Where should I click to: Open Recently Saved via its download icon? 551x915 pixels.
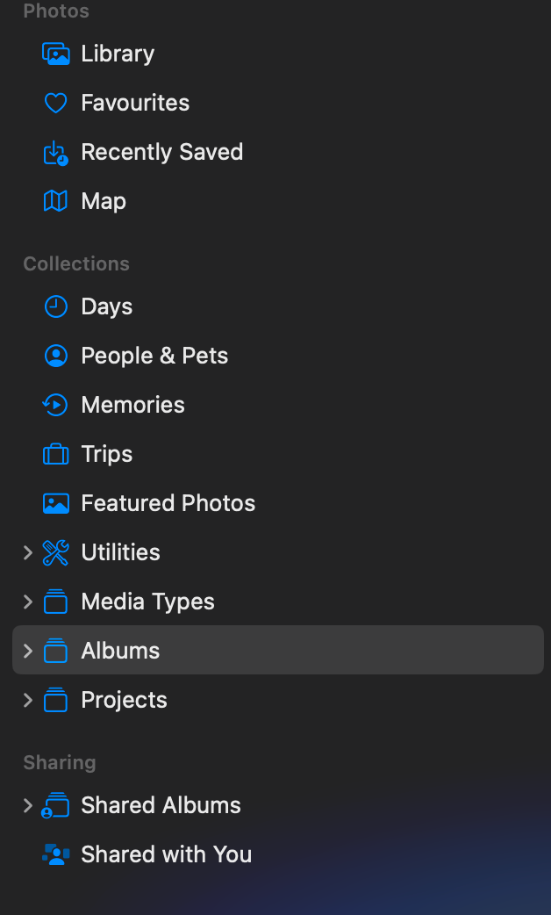coord(56,153)
